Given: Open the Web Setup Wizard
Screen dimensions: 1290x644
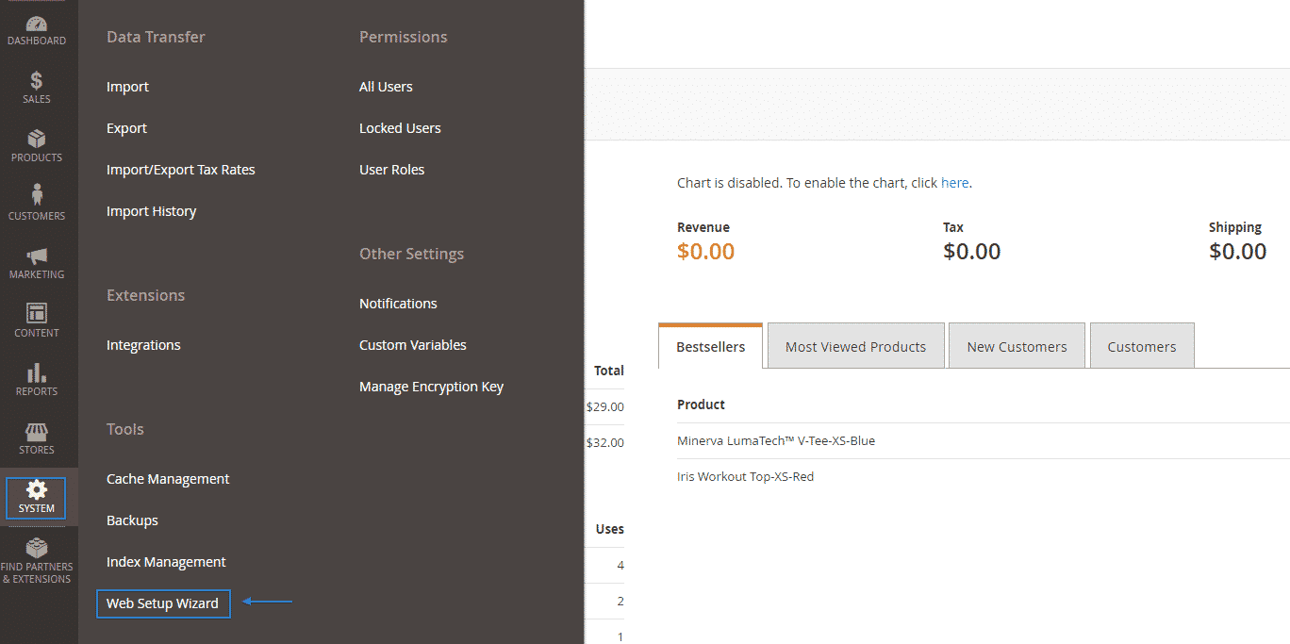Looking at the screenshot, I should coord(162,603).
